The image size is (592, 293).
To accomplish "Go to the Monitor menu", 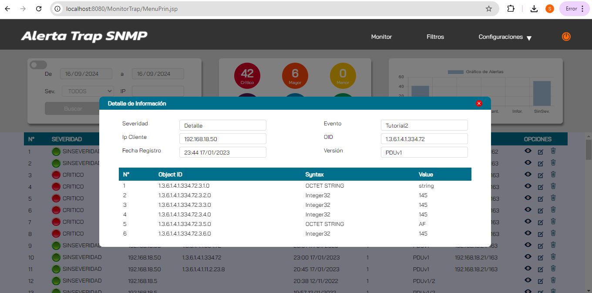I will click(x=381, y=37).
